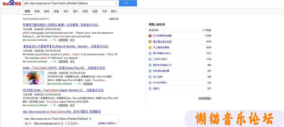
Task: Open [日本版] Zedd True Colors Japan Version title
Action: coord(63,90)
